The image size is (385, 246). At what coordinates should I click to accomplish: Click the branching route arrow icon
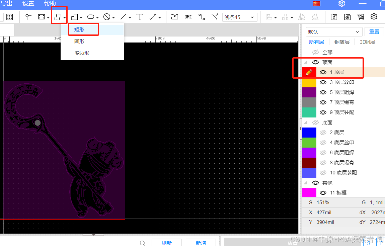(215, 17)
